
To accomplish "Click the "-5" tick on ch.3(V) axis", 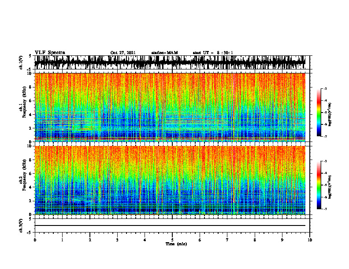I will tap(30, 233).
